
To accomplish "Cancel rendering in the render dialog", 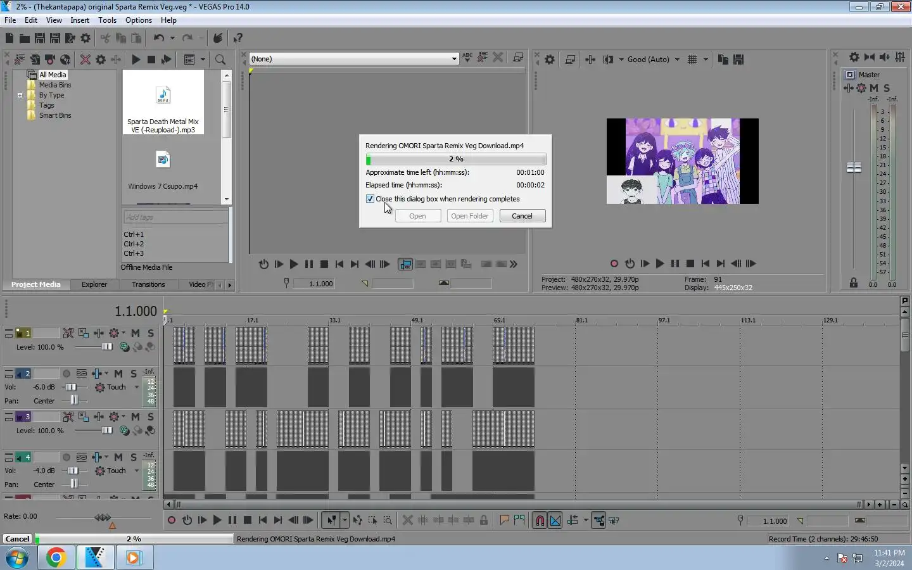I will coord(522,216).
